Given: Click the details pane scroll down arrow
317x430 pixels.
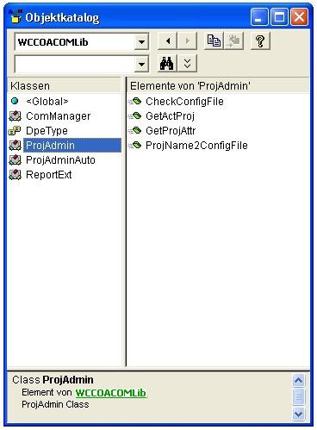Looking at the screenshot, I should 298,414.
